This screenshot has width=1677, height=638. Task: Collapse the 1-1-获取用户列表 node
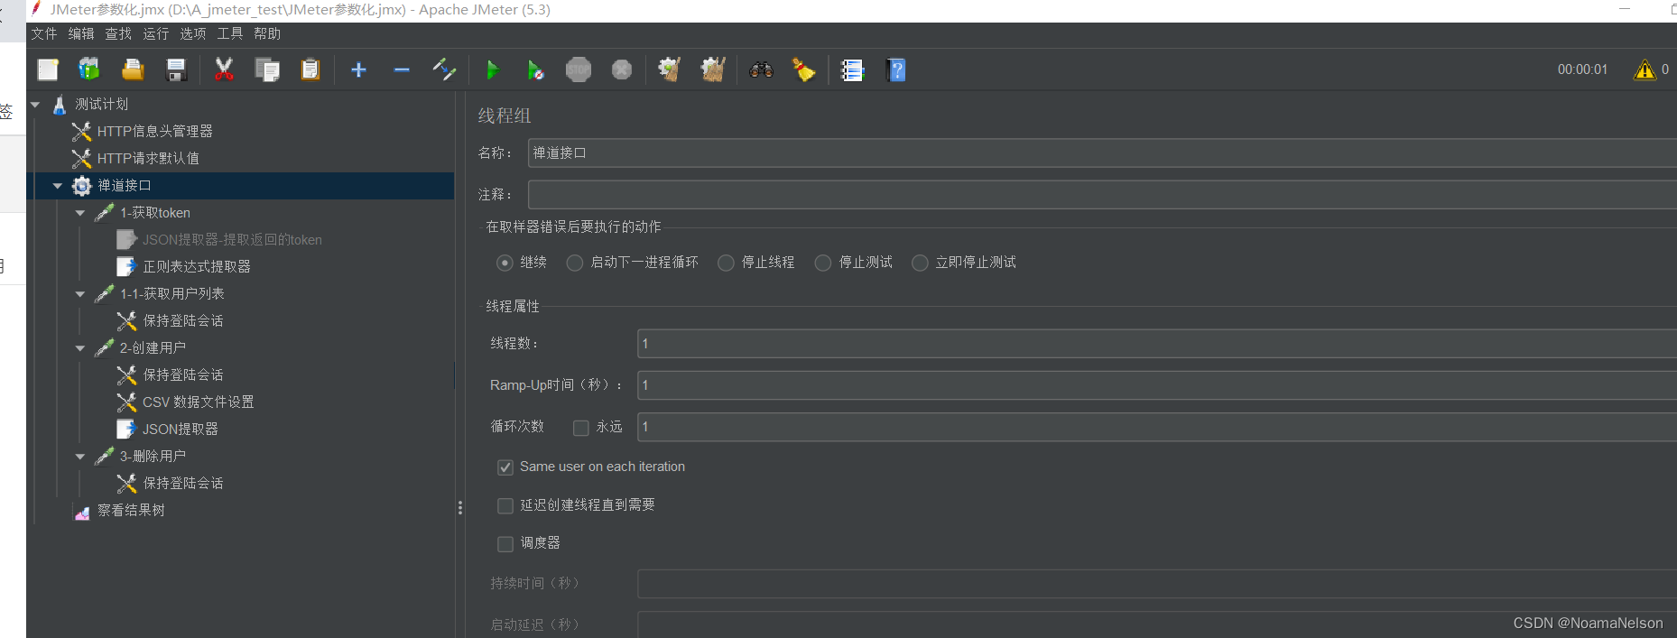pyautogui.click(x=80, y=294)
